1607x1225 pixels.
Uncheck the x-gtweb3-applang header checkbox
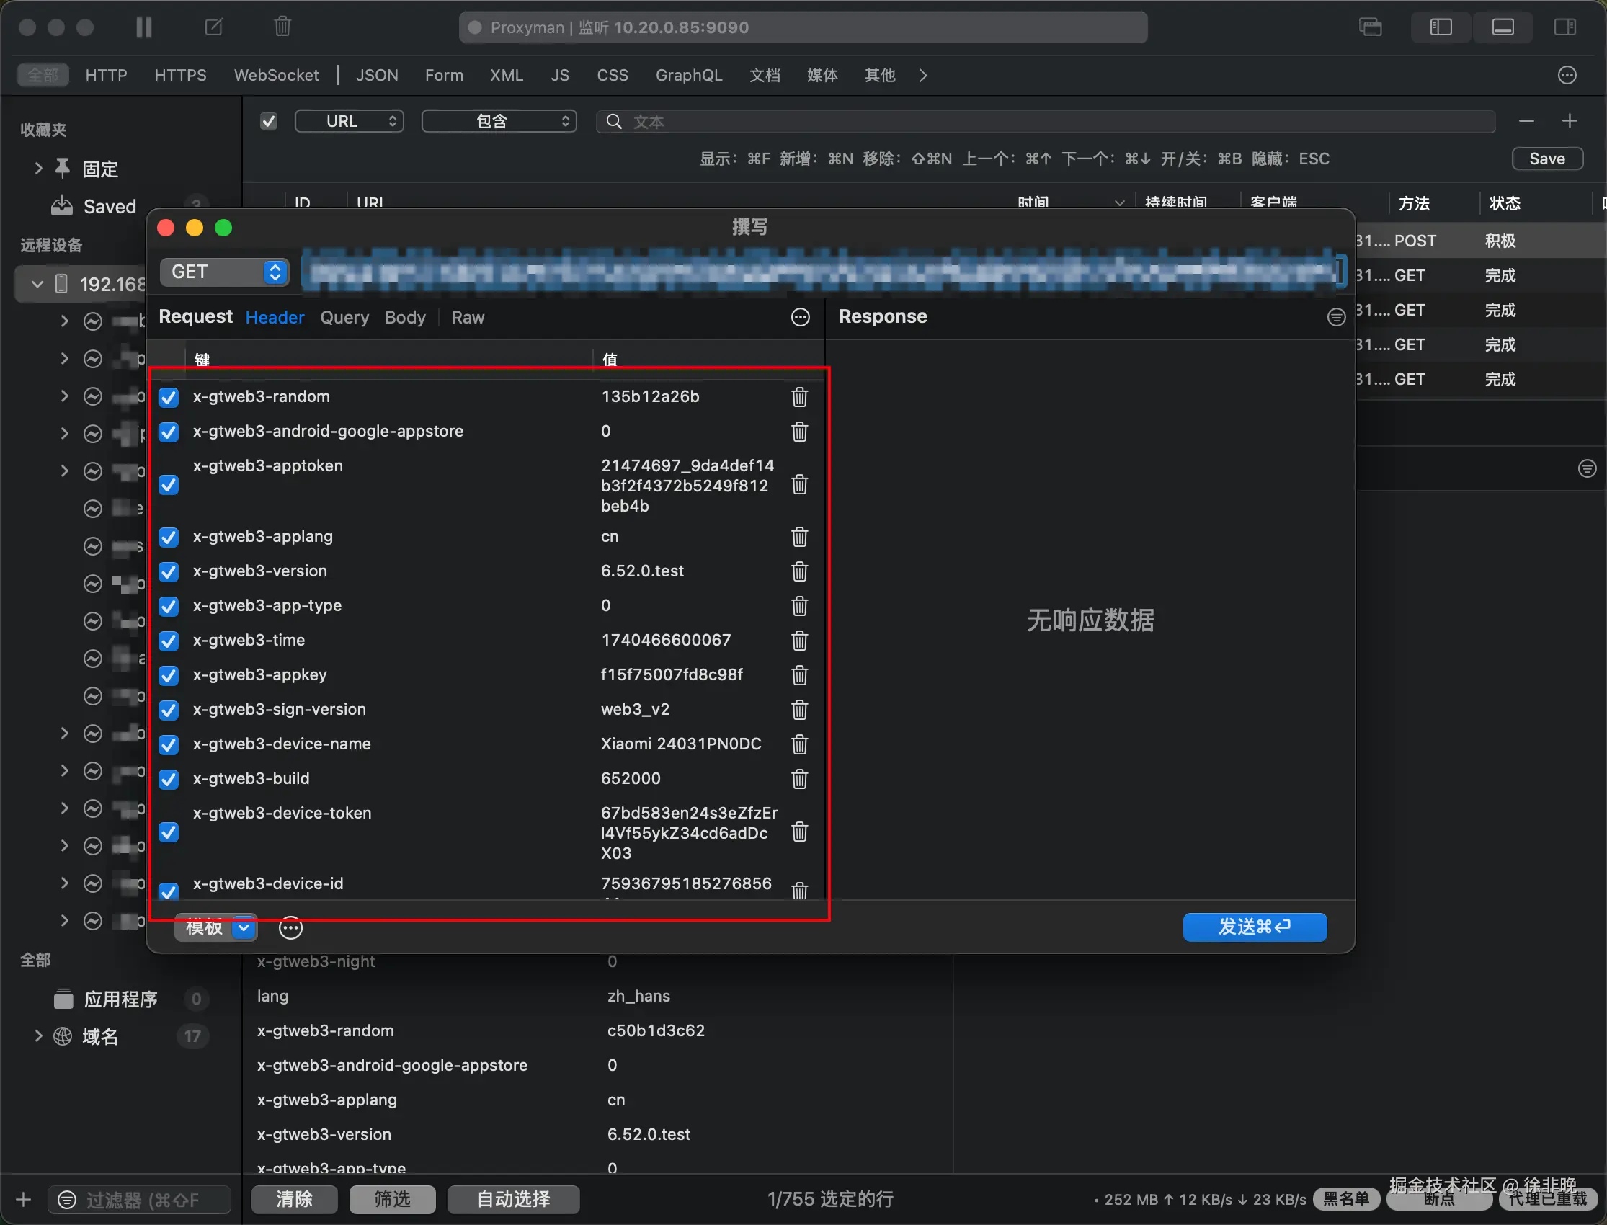pyautogui.click(x=169, y=538)
